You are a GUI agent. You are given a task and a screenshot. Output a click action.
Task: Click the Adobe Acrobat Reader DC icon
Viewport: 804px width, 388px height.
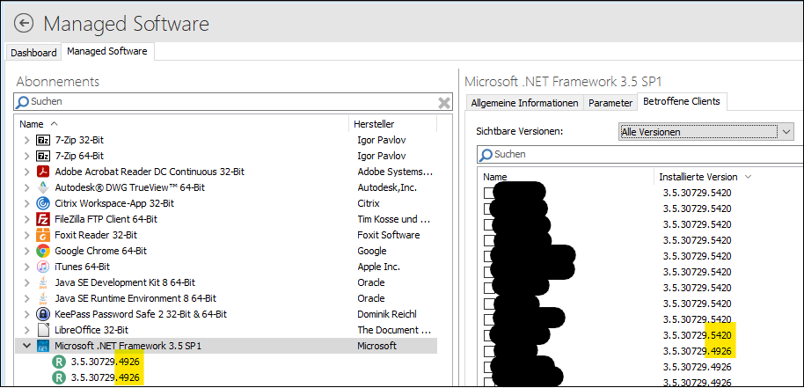pyautogui.click(x=42, y=172)
